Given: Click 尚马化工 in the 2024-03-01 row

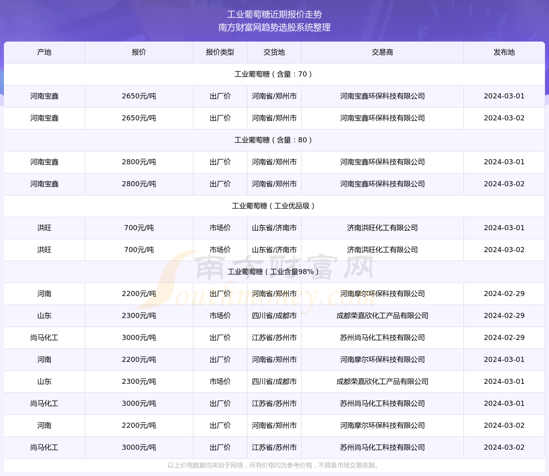Looking at the screenshot, I should 44,403.
